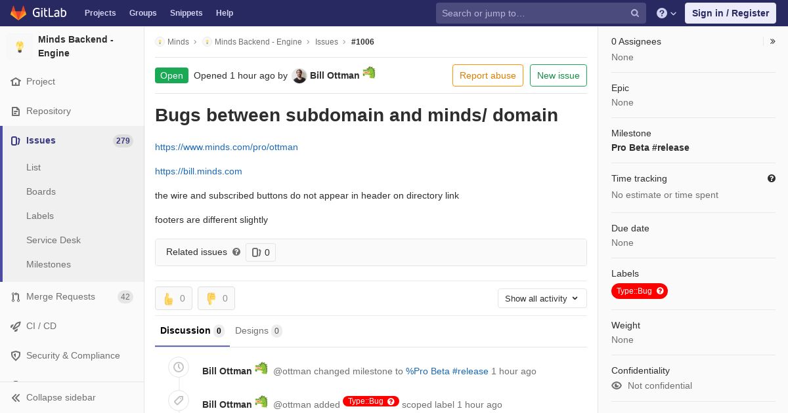Click the Not confidential eye icon

coord(617,385)
